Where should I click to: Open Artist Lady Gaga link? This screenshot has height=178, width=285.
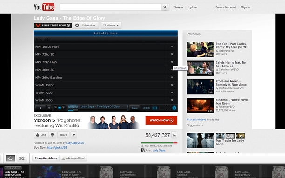(159, 150)
